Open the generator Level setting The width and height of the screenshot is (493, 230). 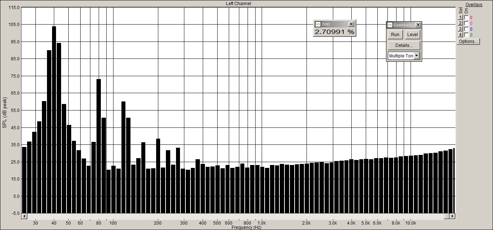(412, 35)
